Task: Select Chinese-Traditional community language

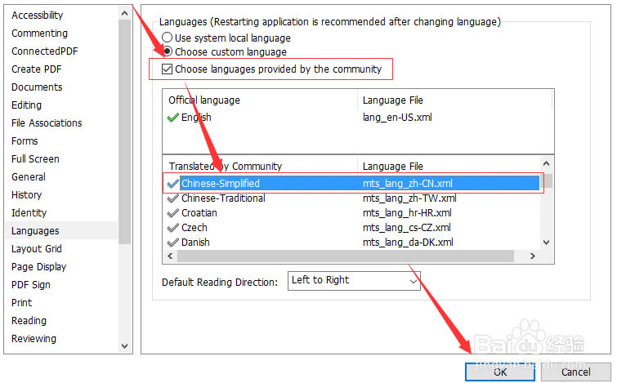Action: 351,198
